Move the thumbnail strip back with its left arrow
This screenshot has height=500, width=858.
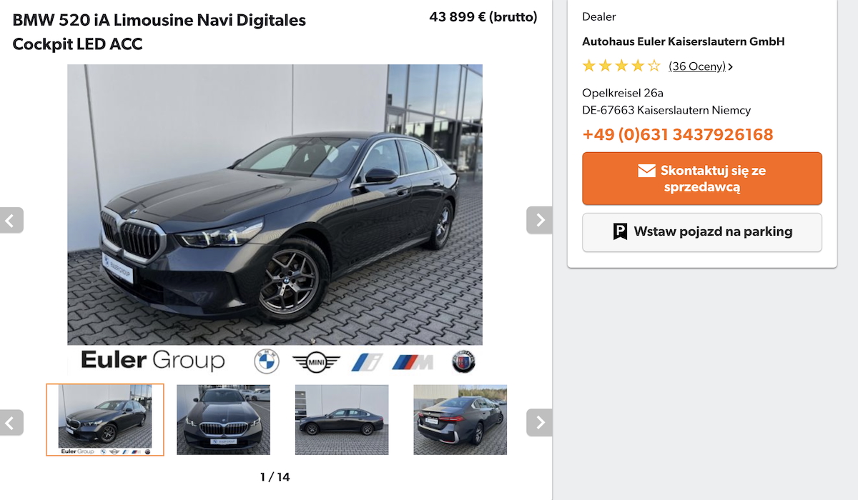click(11, 423)
